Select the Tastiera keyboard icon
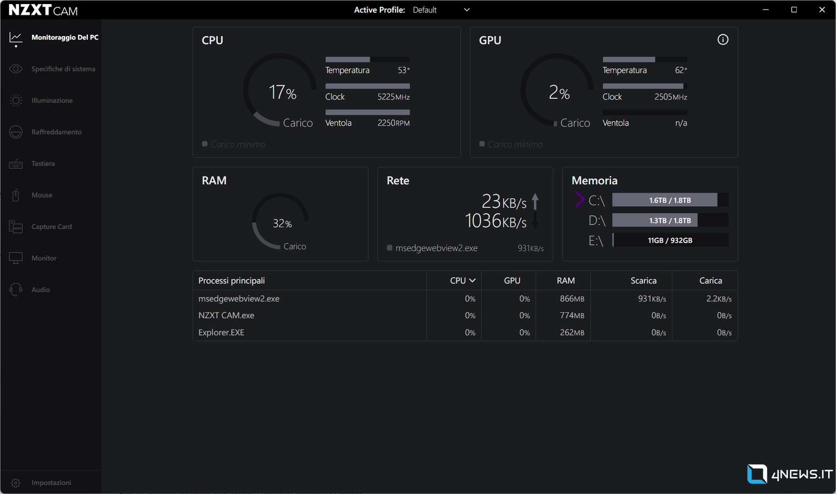This screenshot has width=836, height=494. (16, 164)
